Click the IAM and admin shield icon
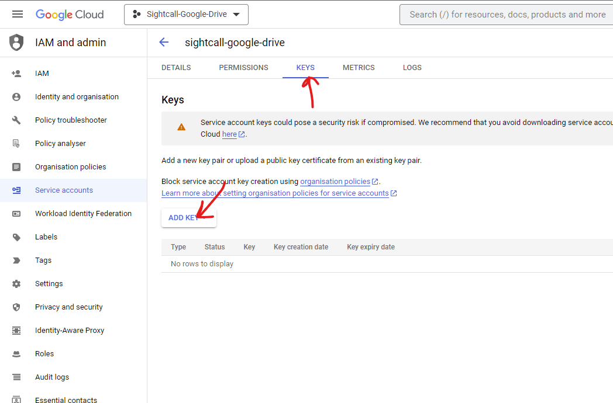Viewport: 613px width, 403px height. click(16, 42)
